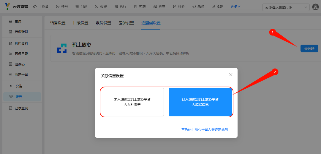The width and height of the screenshot is (321, 154).
Task: Open the 药房 pharmacy module
Action: click(x=140, y=7)
